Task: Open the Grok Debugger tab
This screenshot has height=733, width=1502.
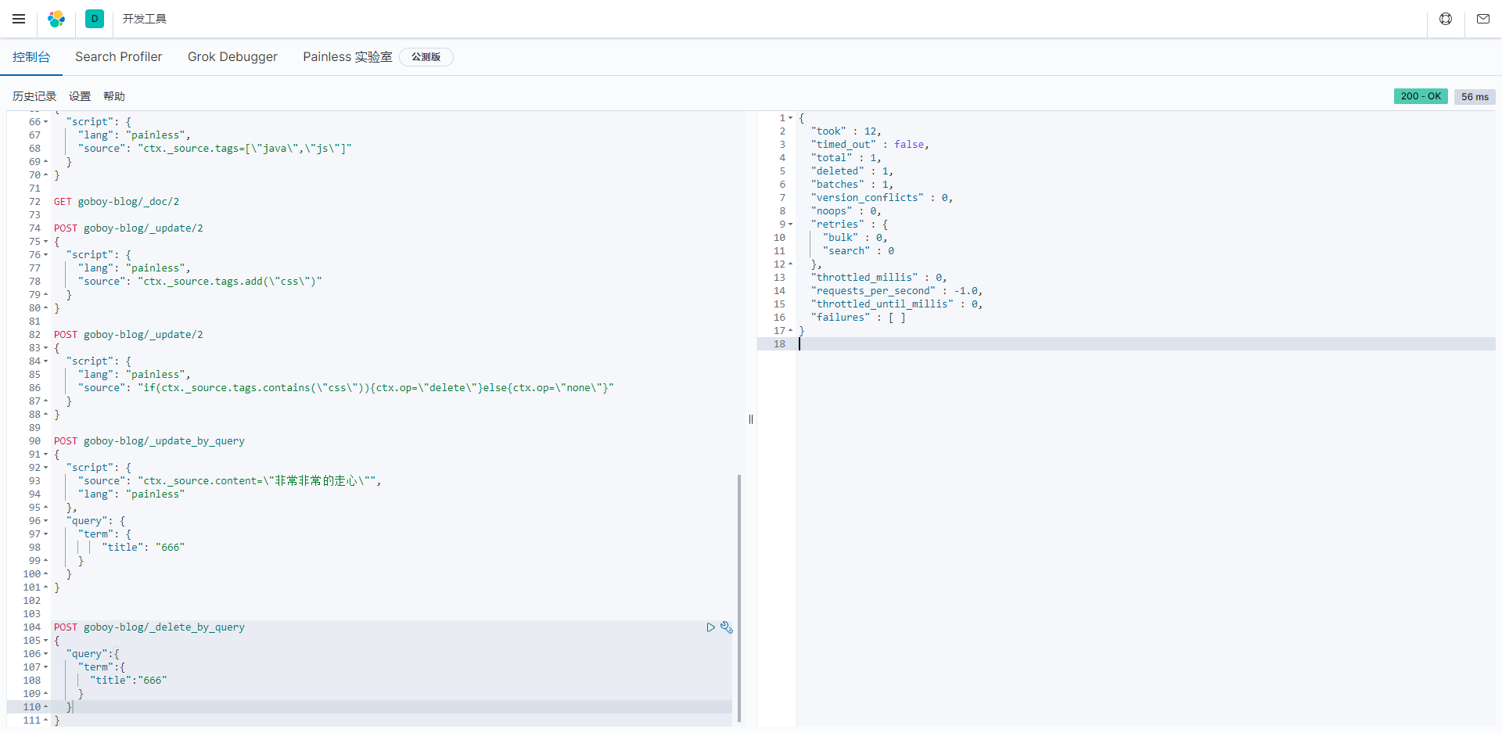Action: [232, 57]
